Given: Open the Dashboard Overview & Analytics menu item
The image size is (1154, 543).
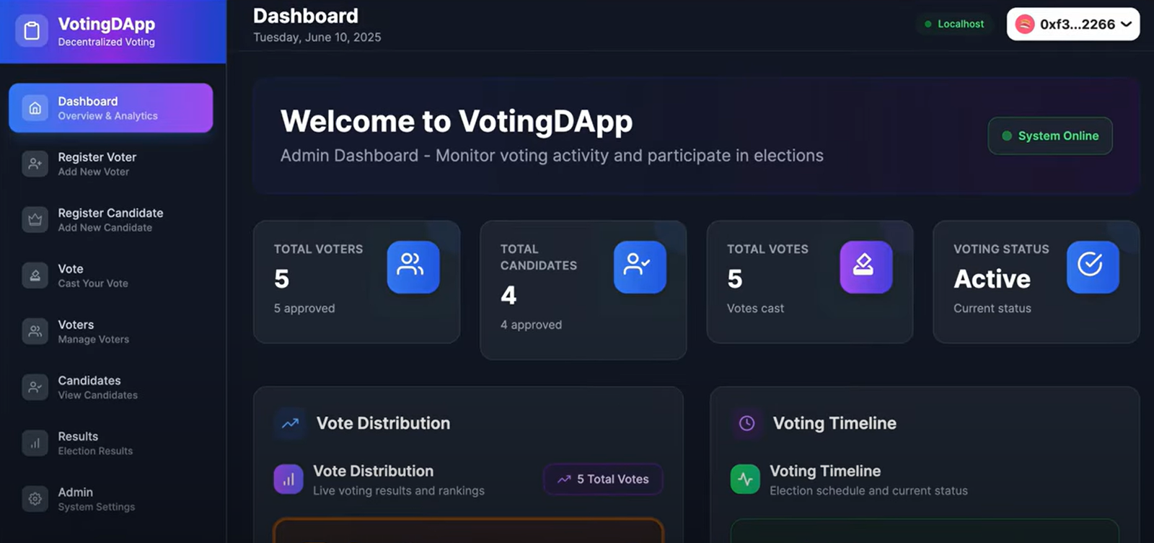Looking at the screenshot, I should 111,108.
